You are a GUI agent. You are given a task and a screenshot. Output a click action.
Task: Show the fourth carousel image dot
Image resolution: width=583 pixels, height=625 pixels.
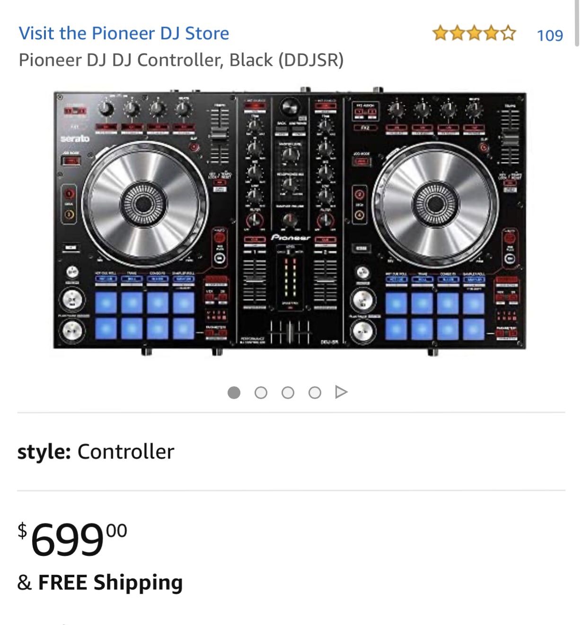[315, 392]
